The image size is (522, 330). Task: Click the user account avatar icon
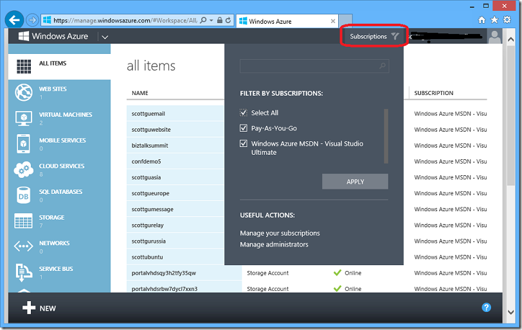(x=494, y=36)
